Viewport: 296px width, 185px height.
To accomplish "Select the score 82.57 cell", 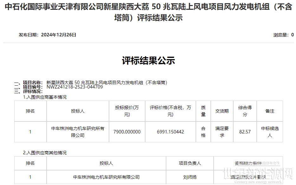I will (x=245, y=132).
